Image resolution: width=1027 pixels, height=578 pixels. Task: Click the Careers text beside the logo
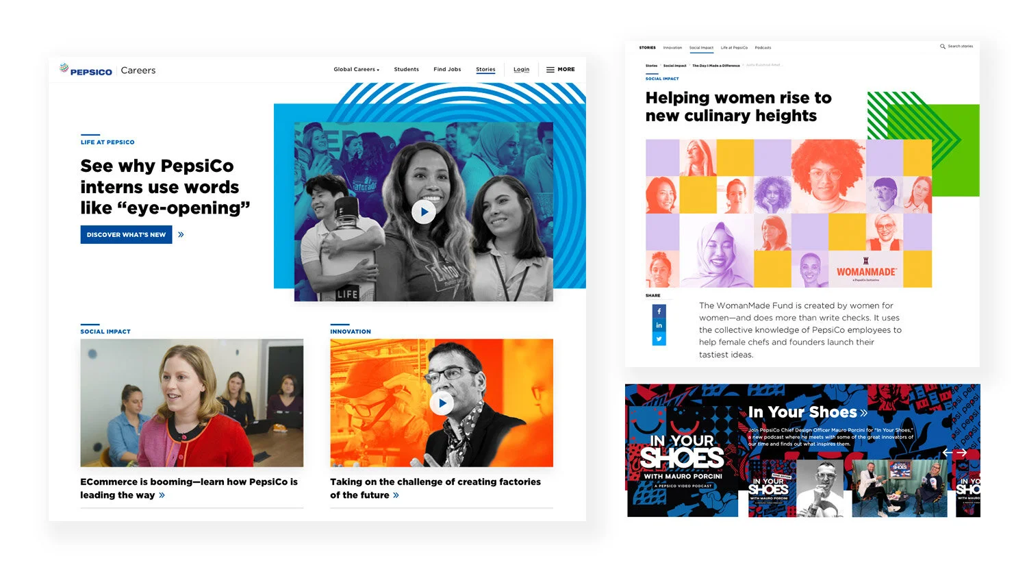click(138, 70)
